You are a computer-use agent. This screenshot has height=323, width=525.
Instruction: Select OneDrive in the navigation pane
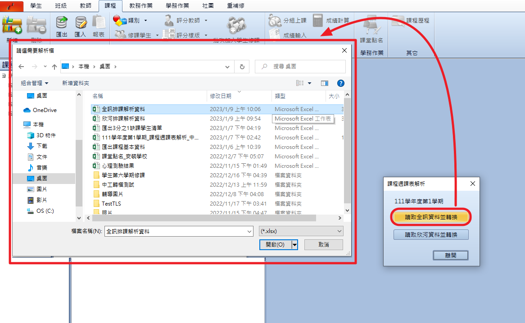click(45, 110)
